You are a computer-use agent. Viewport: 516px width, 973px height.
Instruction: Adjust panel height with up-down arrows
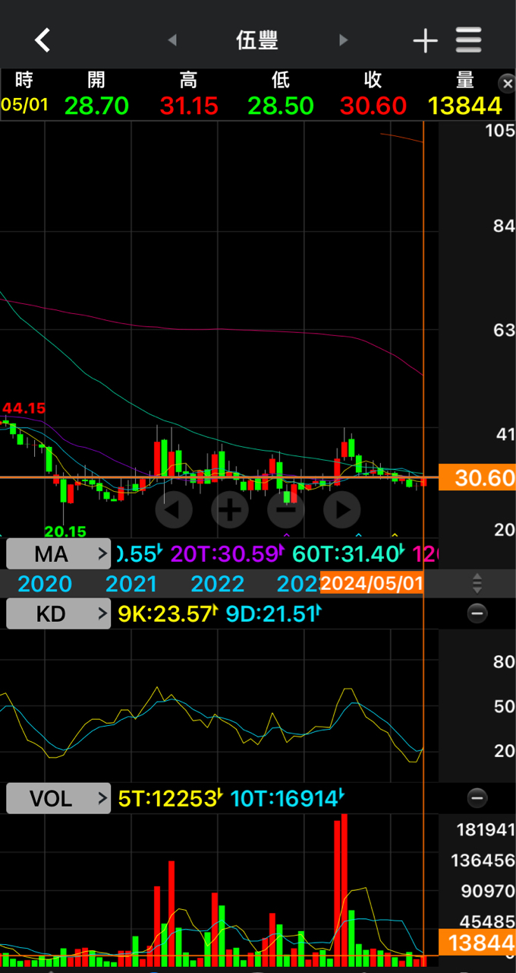[477, 584]
